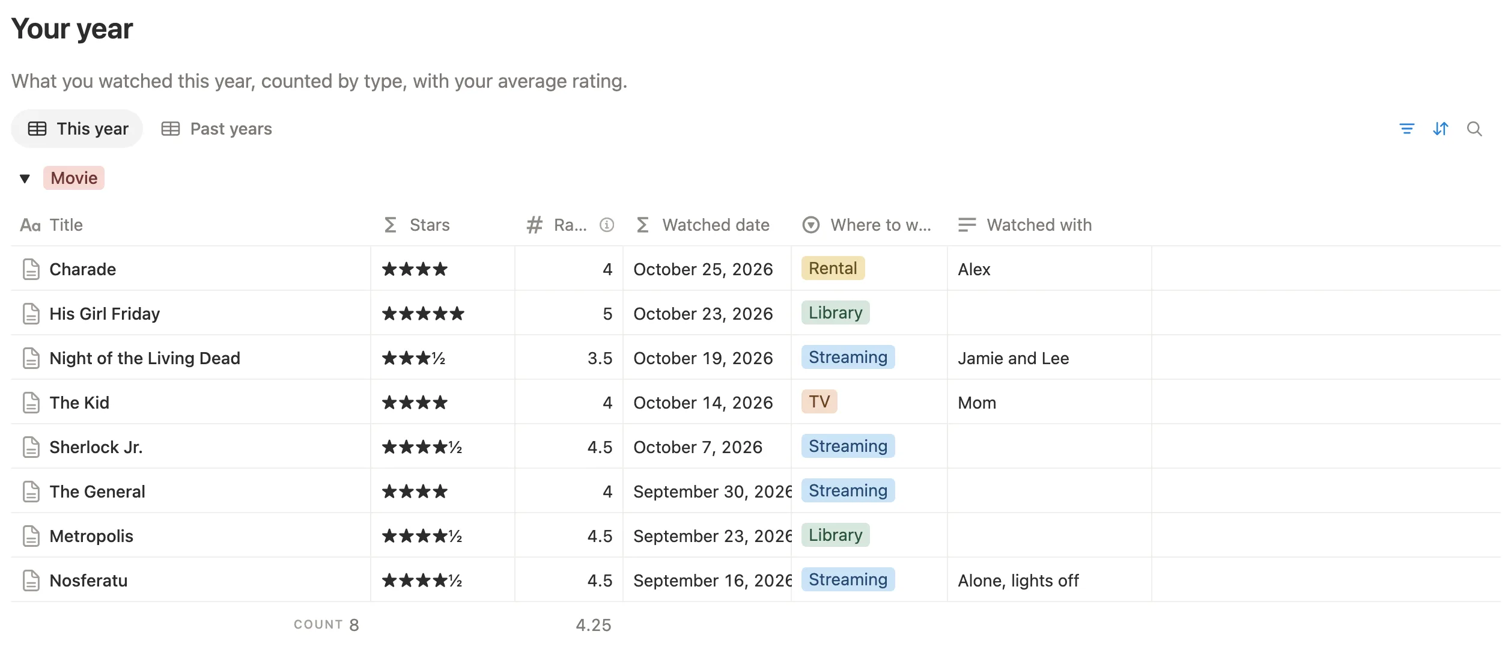The image size is (1508, 649).
Task: Open the Where to w... column header
Action: (x=869, y=225)
